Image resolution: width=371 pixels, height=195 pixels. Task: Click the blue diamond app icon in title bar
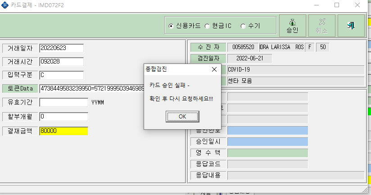[5, 5]
